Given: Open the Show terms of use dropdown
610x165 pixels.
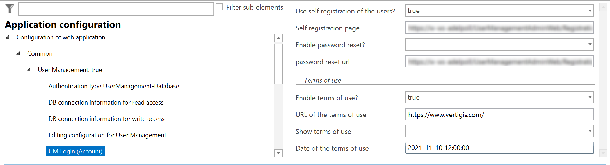Looking at the screenshot, I should (590, 131).
